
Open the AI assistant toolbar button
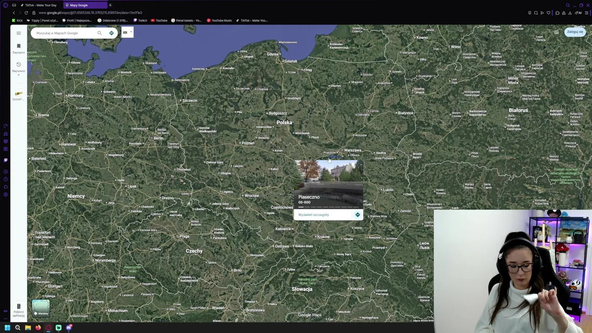coord(578,13)
